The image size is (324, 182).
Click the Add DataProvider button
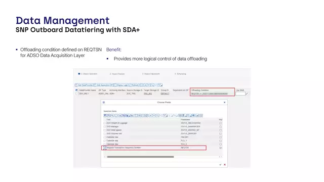click(x=84, y=85)
